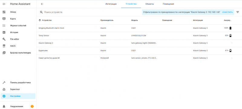Open the Уведомления bell icon
The height and width of the screenshot is (109, 242).
pyautogui.click(x=4, y=106)
